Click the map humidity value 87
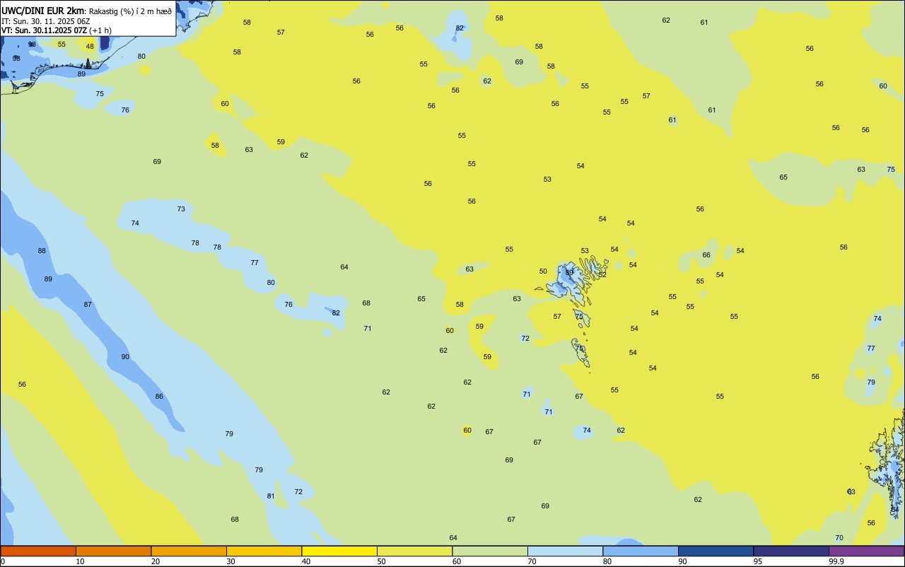Screen dimensions: 905x567 88,305
